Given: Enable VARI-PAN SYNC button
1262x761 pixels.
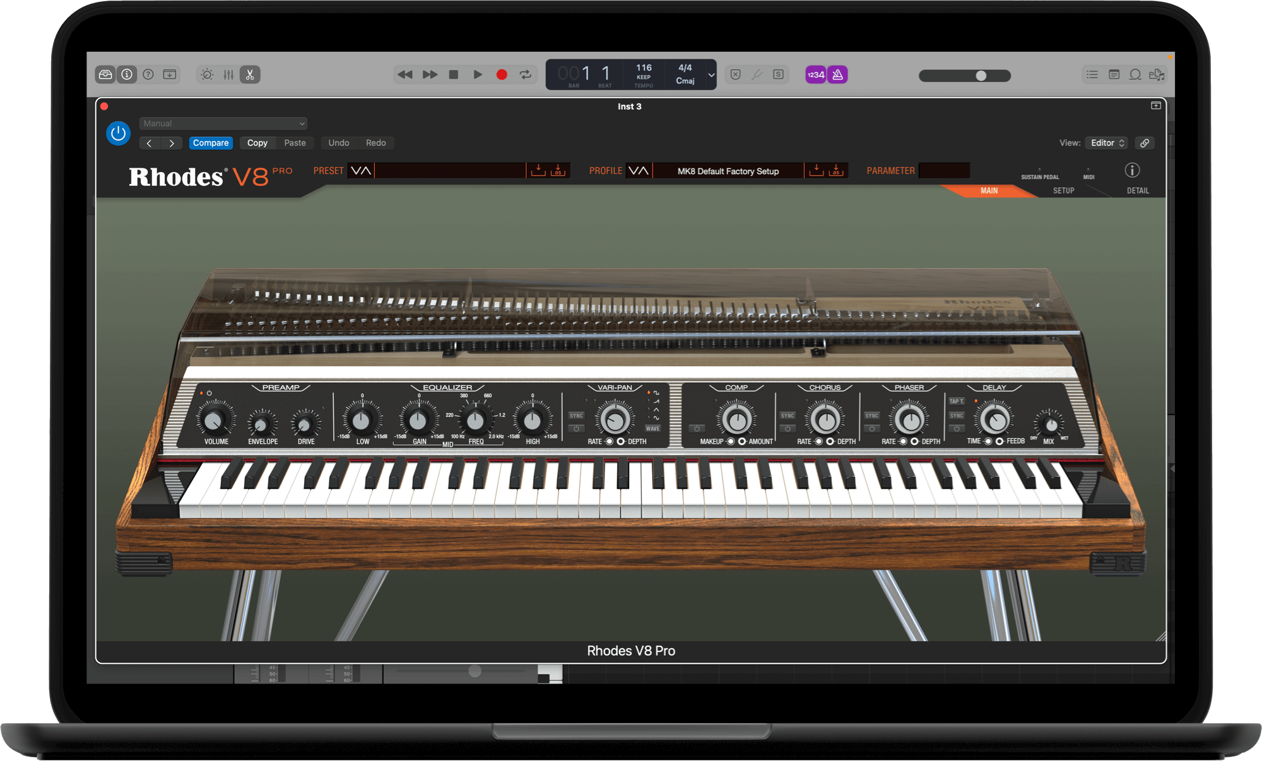Looking at the screenshot, I should click(x=576, y=415).
